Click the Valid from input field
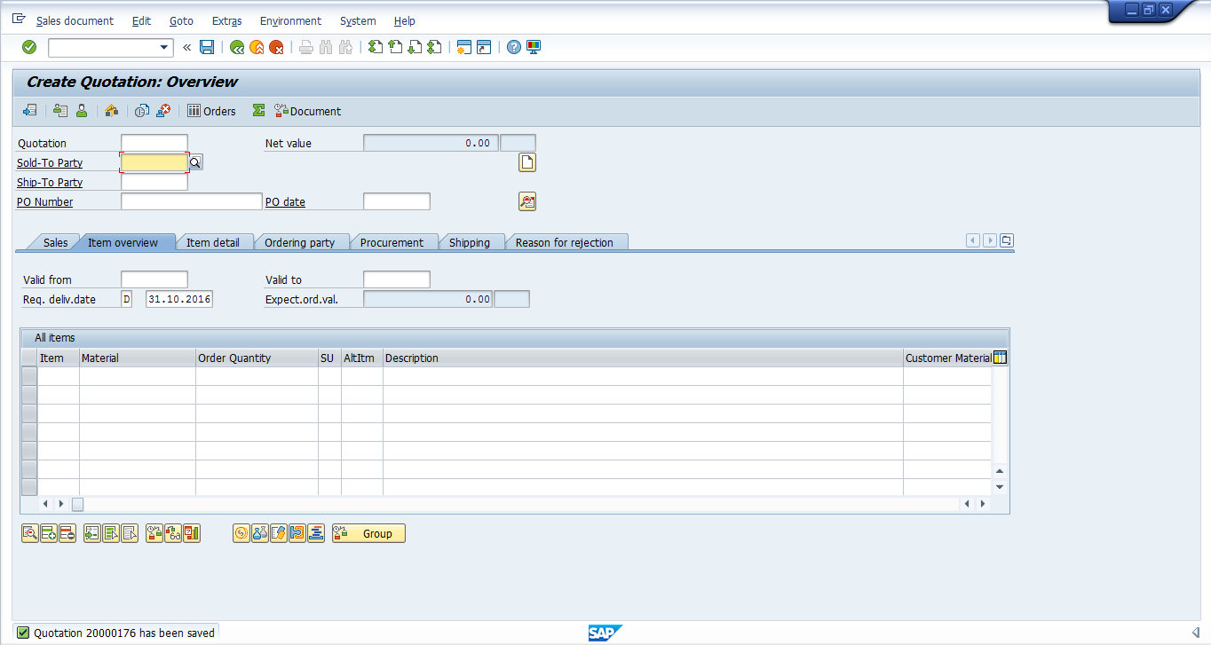 point(154,279)
